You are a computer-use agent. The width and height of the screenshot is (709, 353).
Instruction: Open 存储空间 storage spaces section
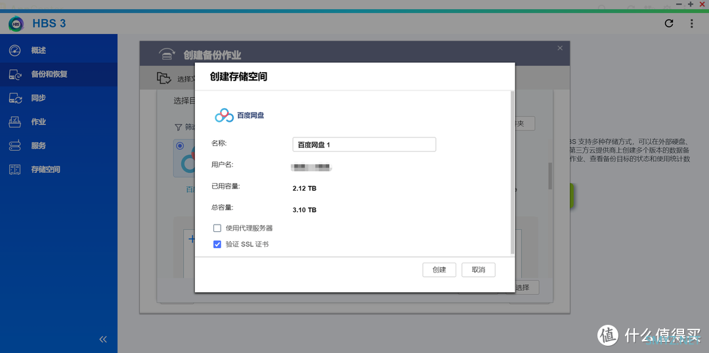pos(59,170)
